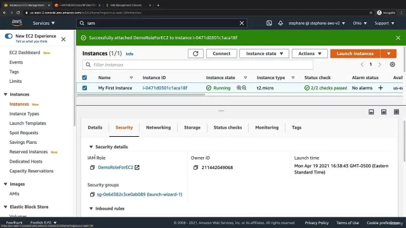Click the browser back arrow

point(4,13)
